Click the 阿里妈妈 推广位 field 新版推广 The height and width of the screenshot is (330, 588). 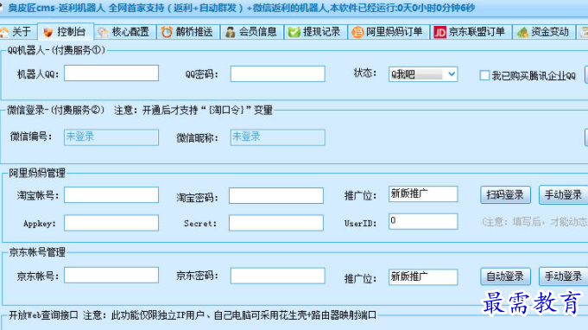click(423, 194)
